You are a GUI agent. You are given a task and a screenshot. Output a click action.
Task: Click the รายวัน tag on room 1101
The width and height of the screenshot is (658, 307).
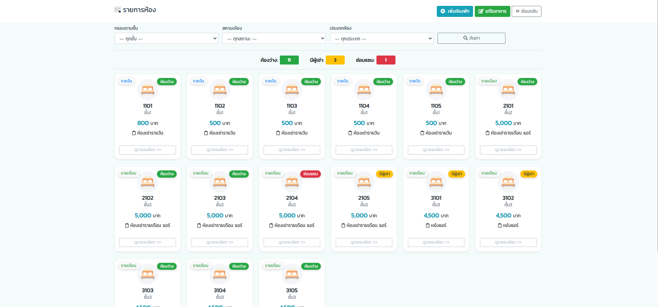point(126,81)
